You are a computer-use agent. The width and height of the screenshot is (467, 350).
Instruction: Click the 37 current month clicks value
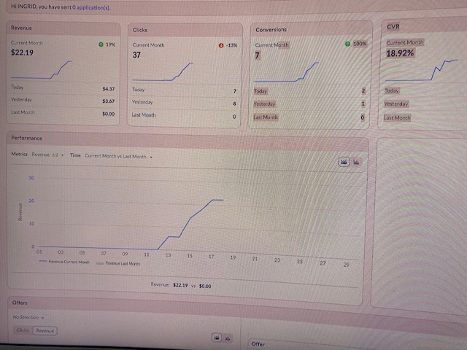pos(136,55)
